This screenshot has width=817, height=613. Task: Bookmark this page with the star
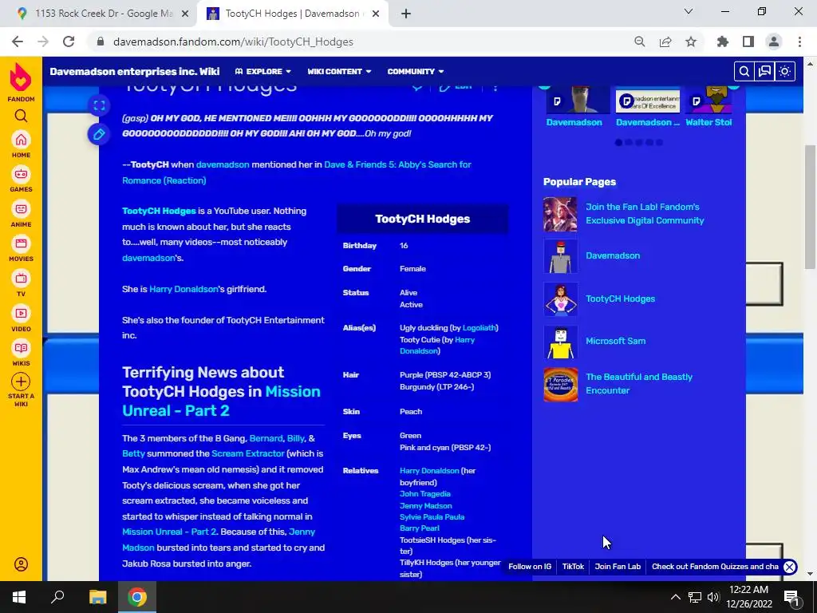pos(691,42)
